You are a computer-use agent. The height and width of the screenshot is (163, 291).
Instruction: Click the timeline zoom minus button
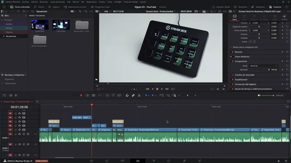179,96
